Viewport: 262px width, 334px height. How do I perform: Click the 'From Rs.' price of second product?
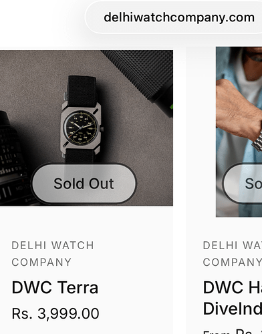[233, 331]
